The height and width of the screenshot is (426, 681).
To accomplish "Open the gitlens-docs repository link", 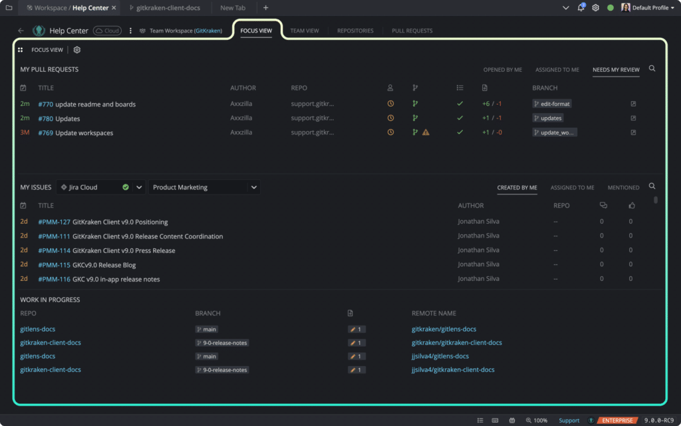I will point(39,329).
